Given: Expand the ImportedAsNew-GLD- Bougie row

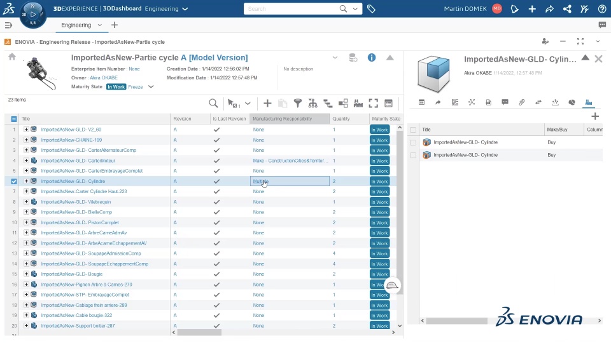Looking at the screenshot, I should (26, 274).
